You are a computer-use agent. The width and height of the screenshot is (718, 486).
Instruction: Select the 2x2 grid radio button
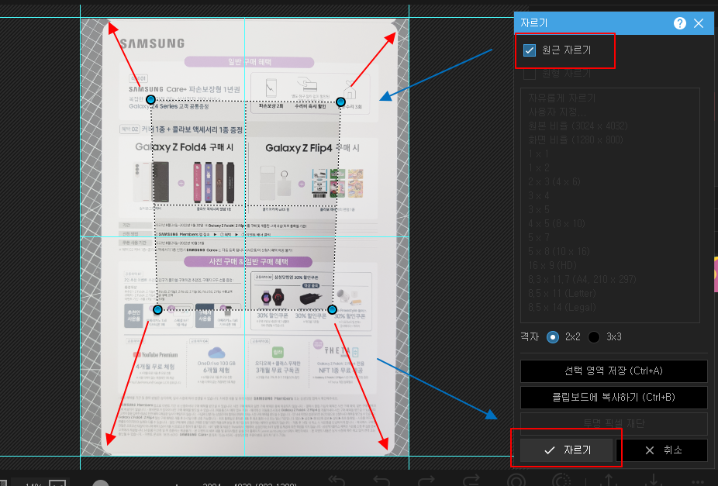553,337
